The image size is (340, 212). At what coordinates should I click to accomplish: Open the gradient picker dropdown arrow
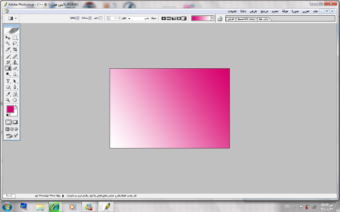[212, 18]
